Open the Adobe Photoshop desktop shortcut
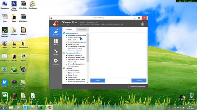This screenshot has height=110, width=197. [x=14, y=5]
